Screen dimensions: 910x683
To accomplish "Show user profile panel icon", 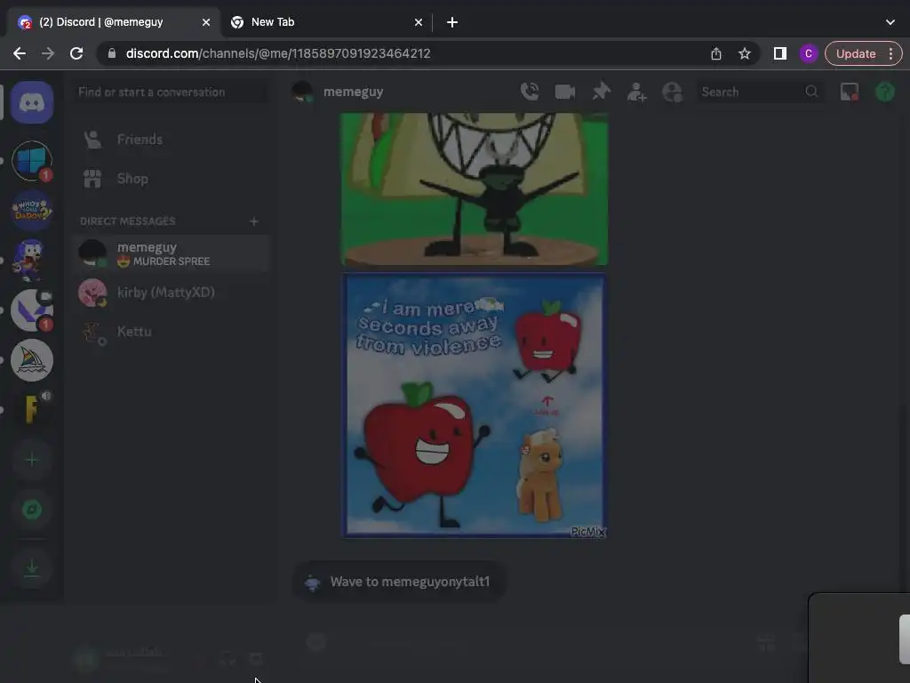I will [x=672, y=92].
